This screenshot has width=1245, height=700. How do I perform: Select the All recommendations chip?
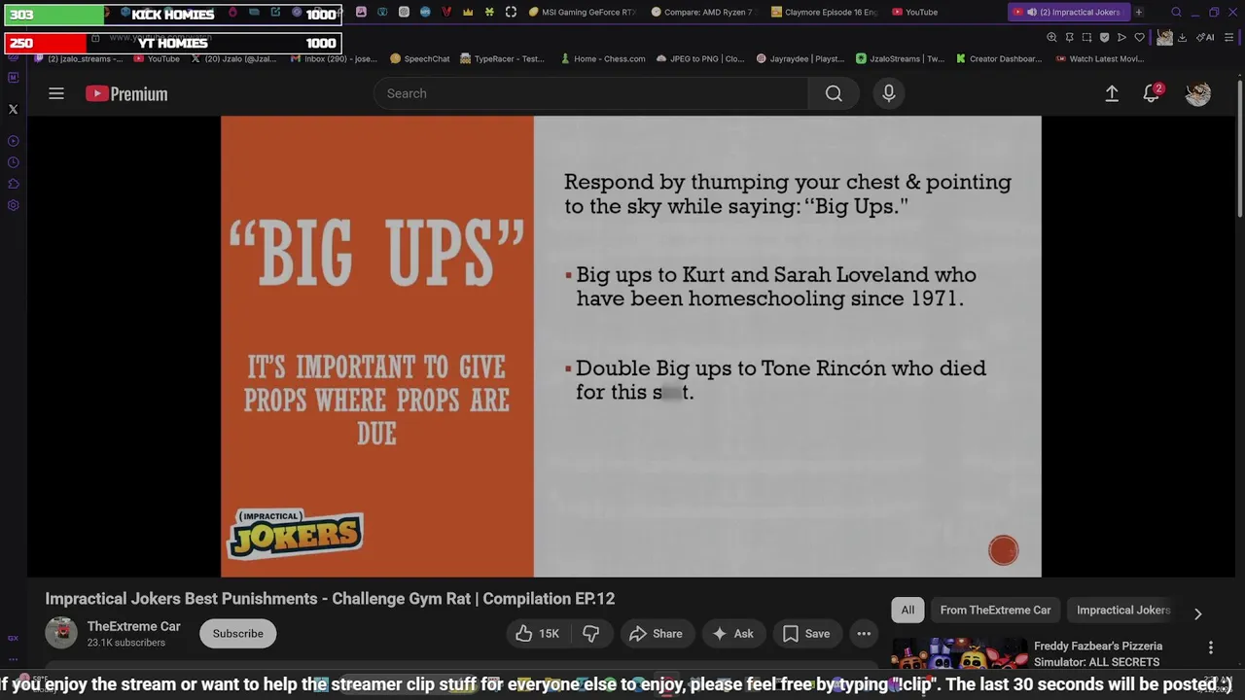tap(907, 611)
